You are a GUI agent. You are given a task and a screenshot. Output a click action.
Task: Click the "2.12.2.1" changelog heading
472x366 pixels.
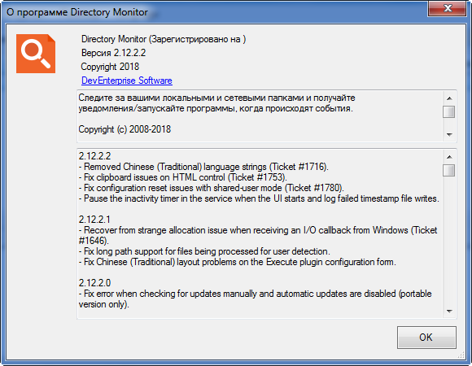point(95,220)
